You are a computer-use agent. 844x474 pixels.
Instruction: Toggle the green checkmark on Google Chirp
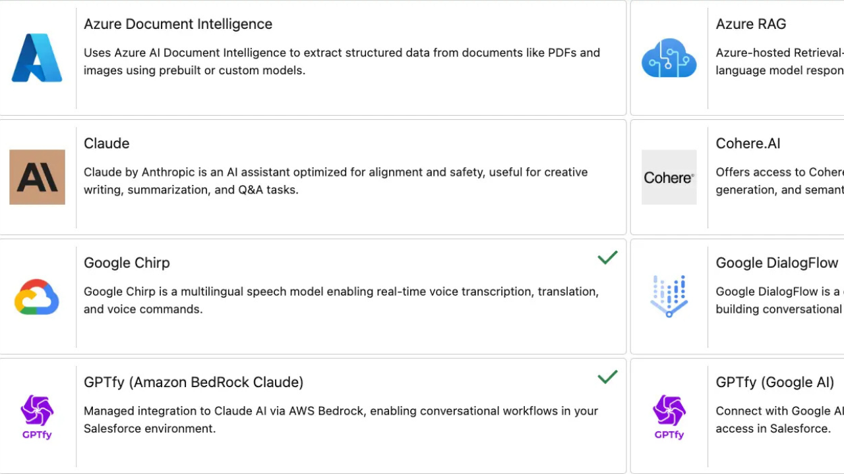(607, 257)
